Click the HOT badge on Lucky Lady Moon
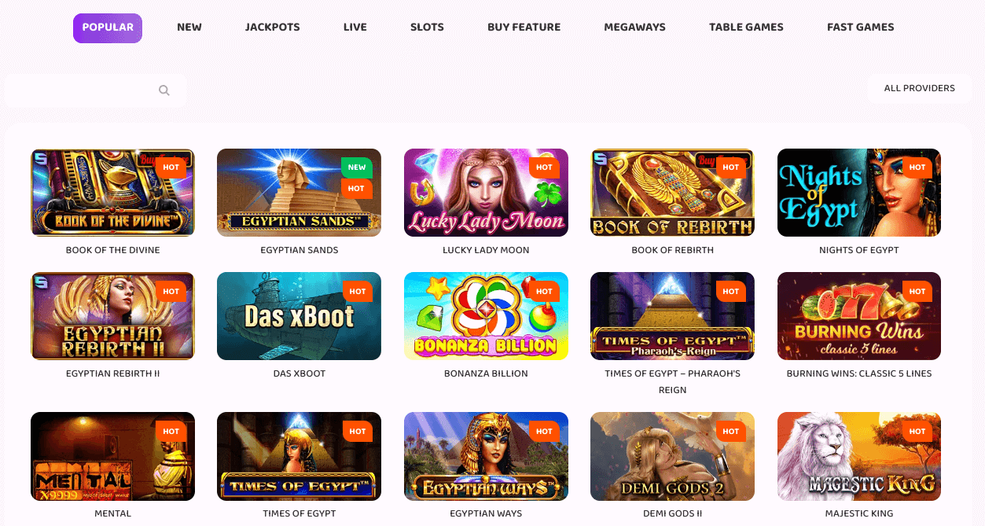This screenshot has height=526, width=985. [x=544, y=167]
